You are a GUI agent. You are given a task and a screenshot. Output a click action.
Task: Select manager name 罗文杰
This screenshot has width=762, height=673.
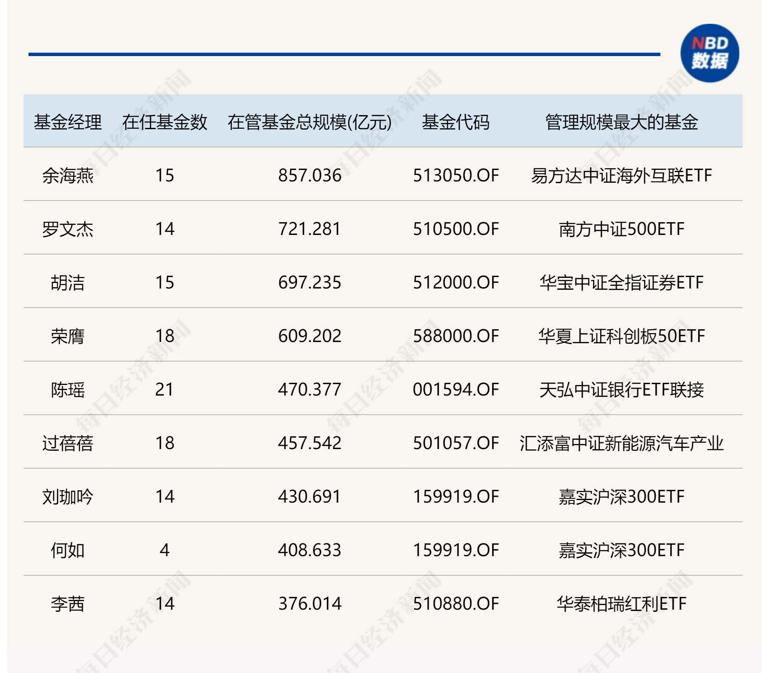[x=68, y=229]
